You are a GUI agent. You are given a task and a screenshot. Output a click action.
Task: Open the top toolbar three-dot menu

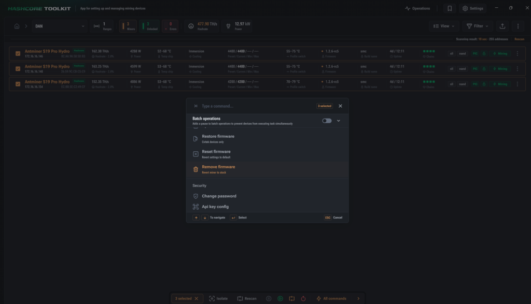pos(518,26)
